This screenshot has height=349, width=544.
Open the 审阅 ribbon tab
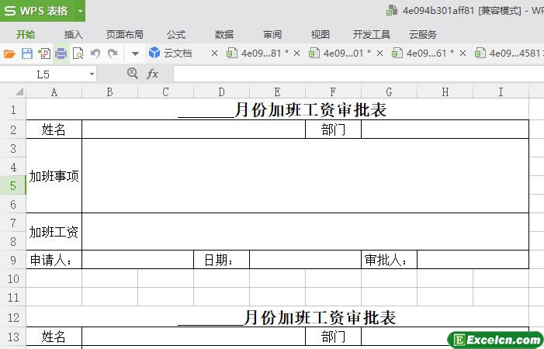[x=272, y=35]
